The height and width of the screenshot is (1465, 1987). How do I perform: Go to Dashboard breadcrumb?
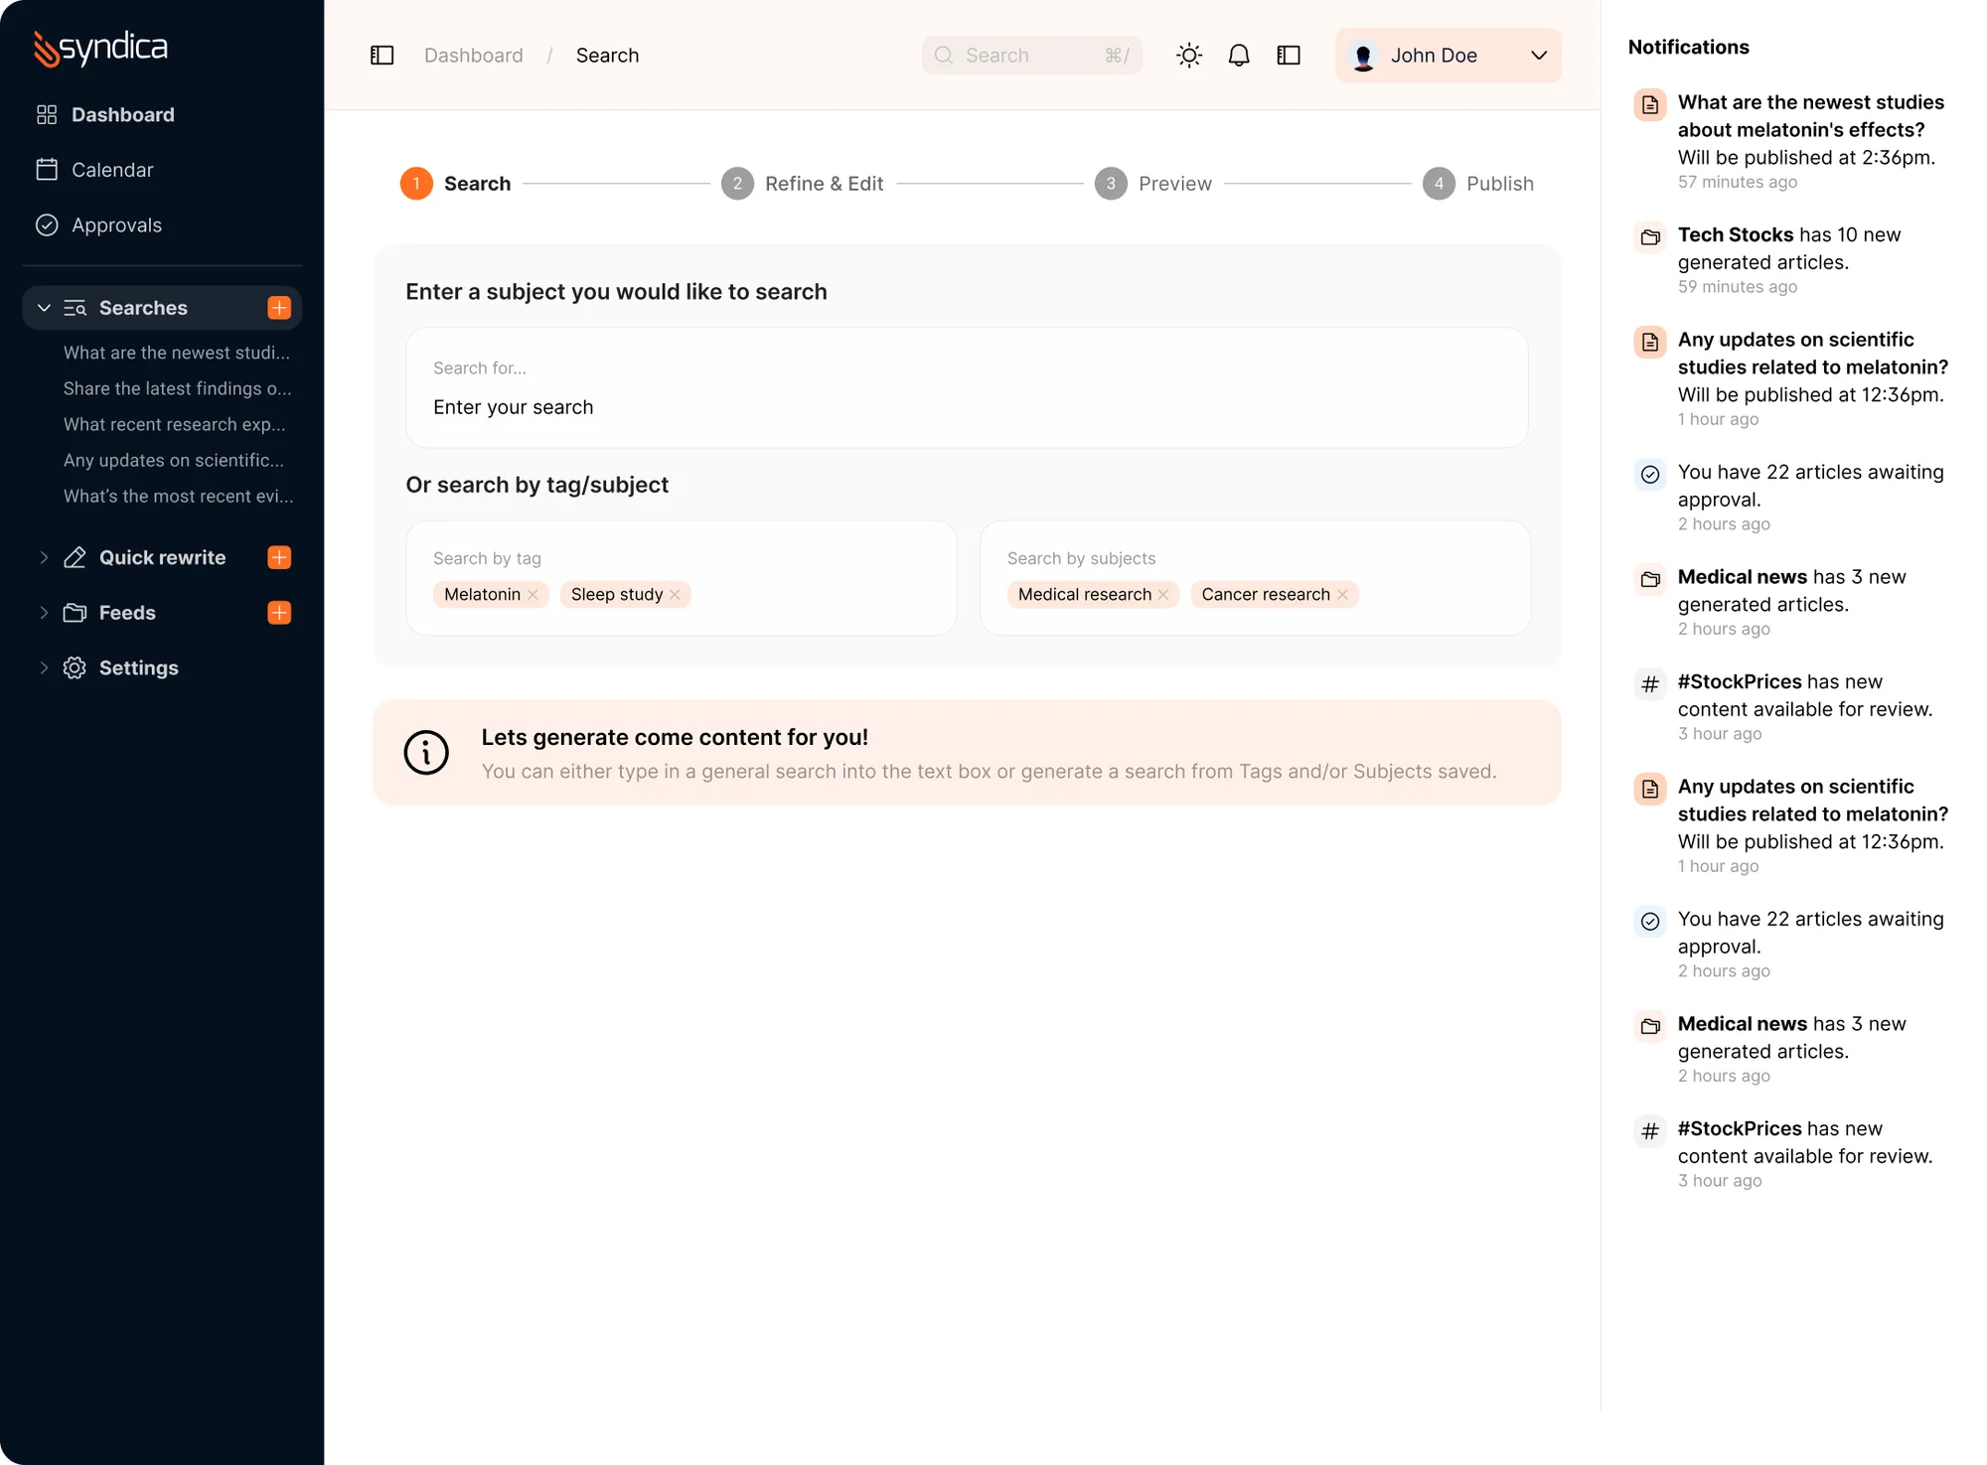(x=474, y=56)
